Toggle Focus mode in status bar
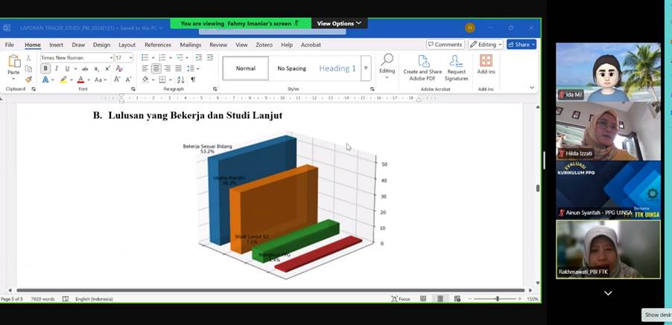The width and height of the screenshot is (672, 325). [400, 299]
